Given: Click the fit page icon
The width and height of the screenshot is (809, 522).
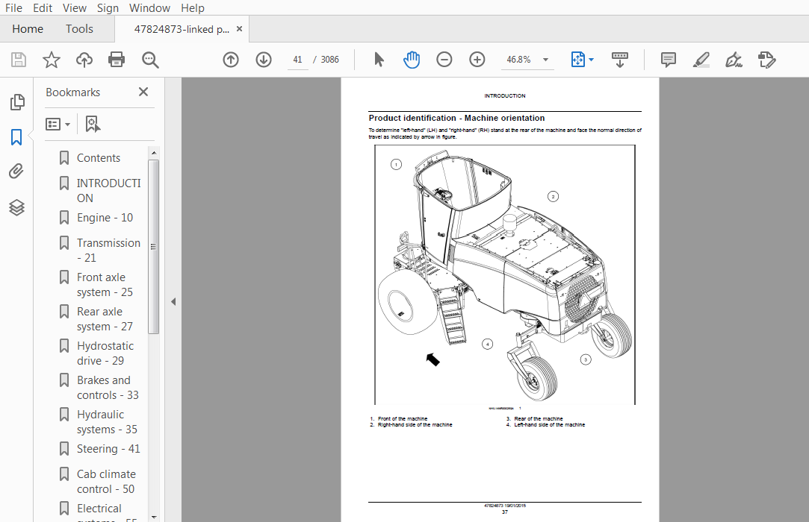Looking at the screenshot, I should click(x=578, y=60).
